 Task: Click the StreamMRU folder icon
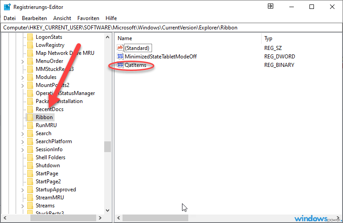click(30, 198)
